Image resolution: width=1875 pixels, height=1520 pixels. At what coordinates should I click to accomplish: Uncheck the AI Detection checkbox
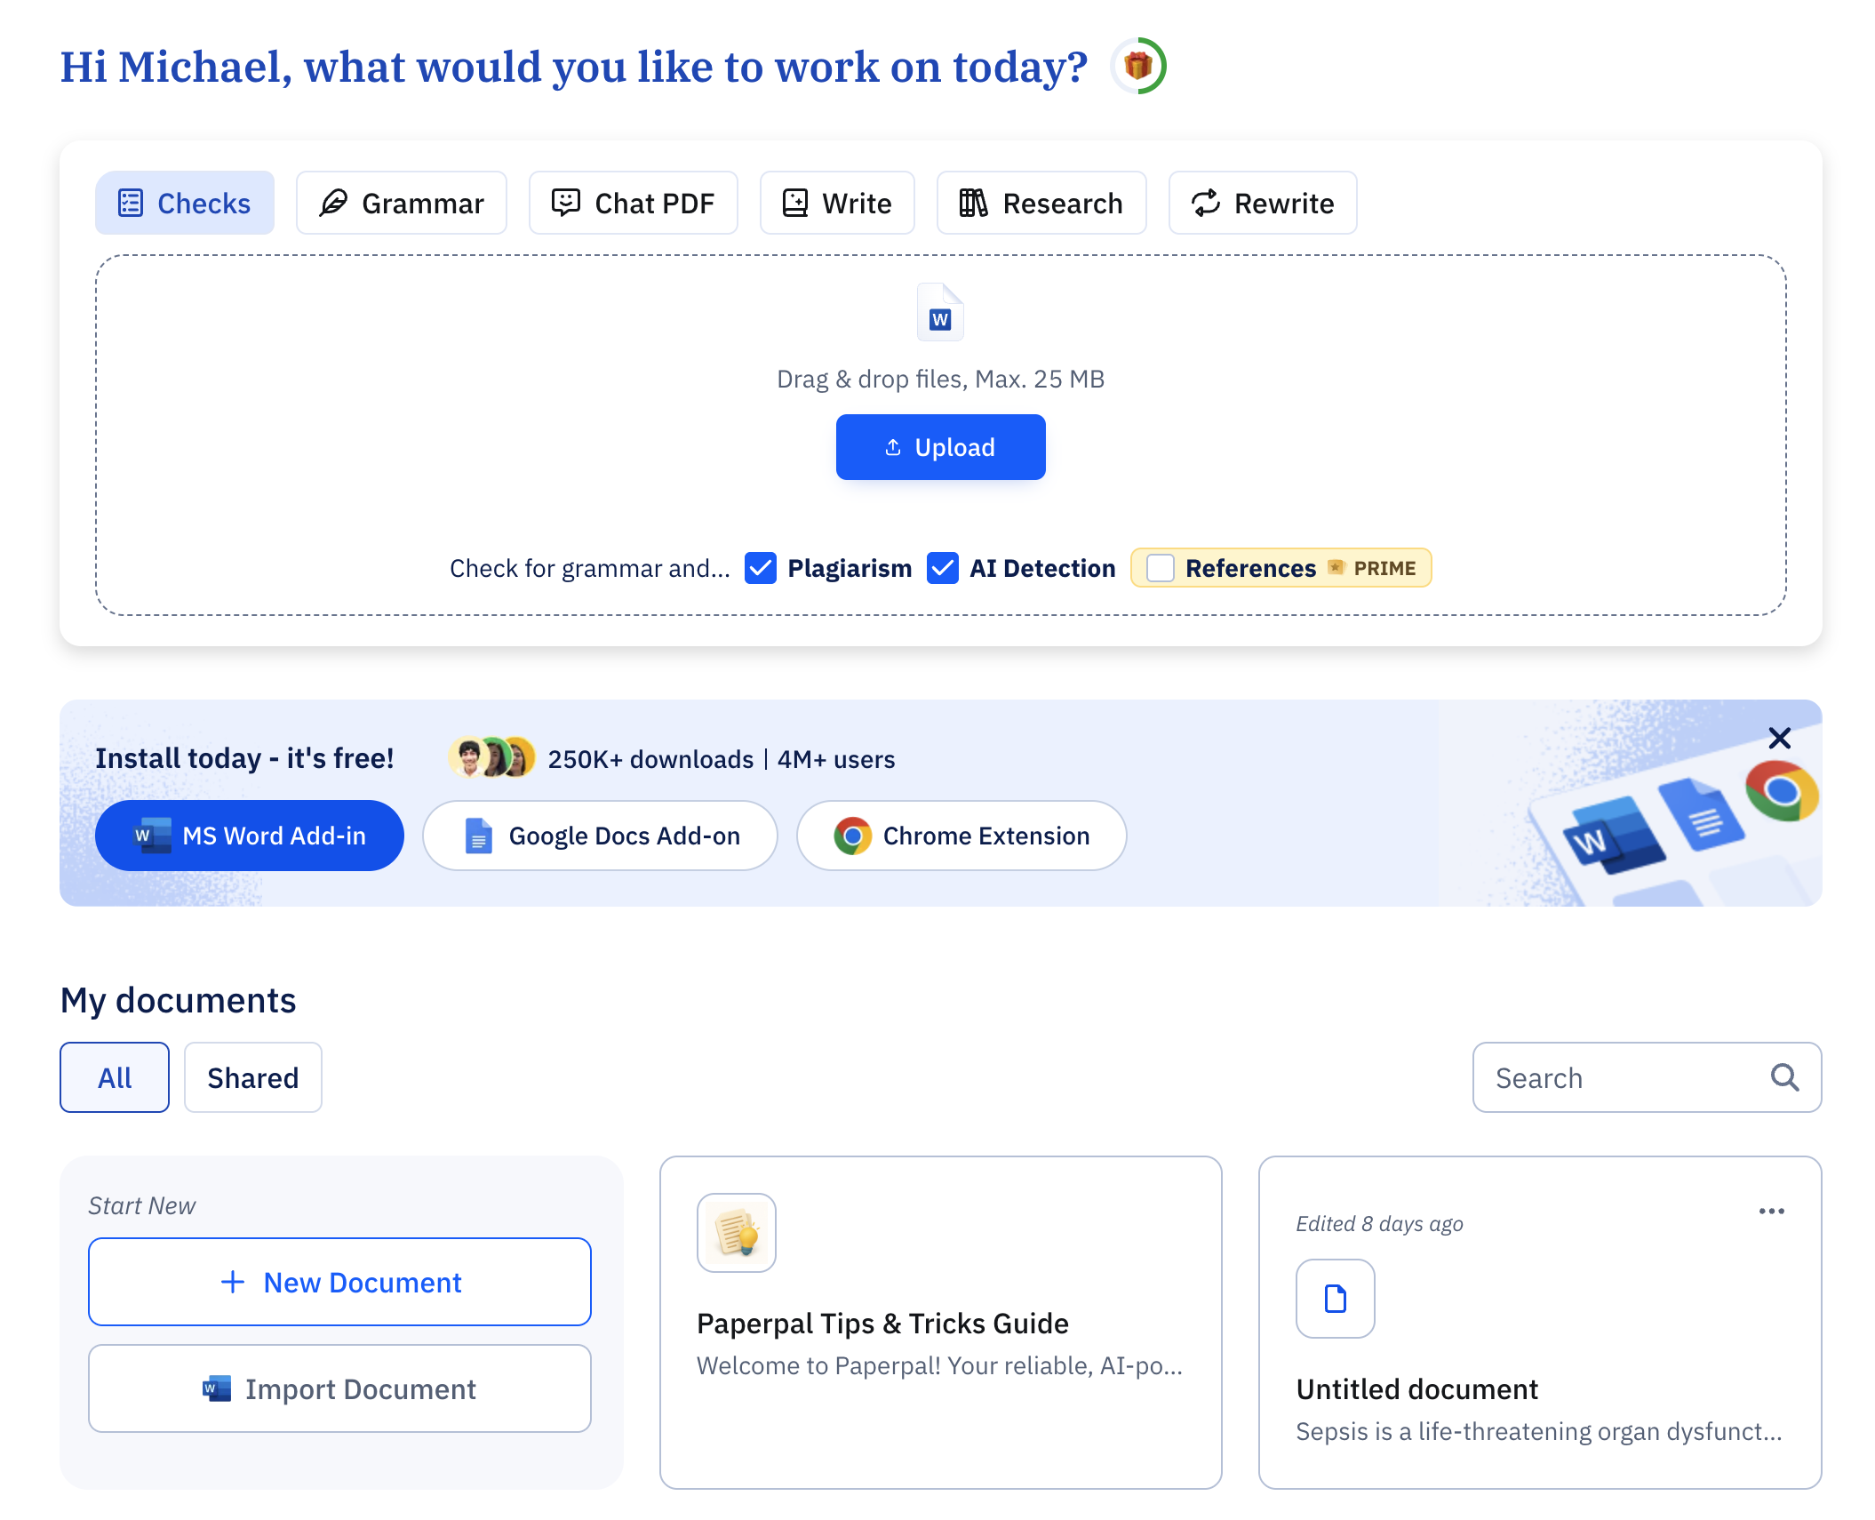[942, 568]
